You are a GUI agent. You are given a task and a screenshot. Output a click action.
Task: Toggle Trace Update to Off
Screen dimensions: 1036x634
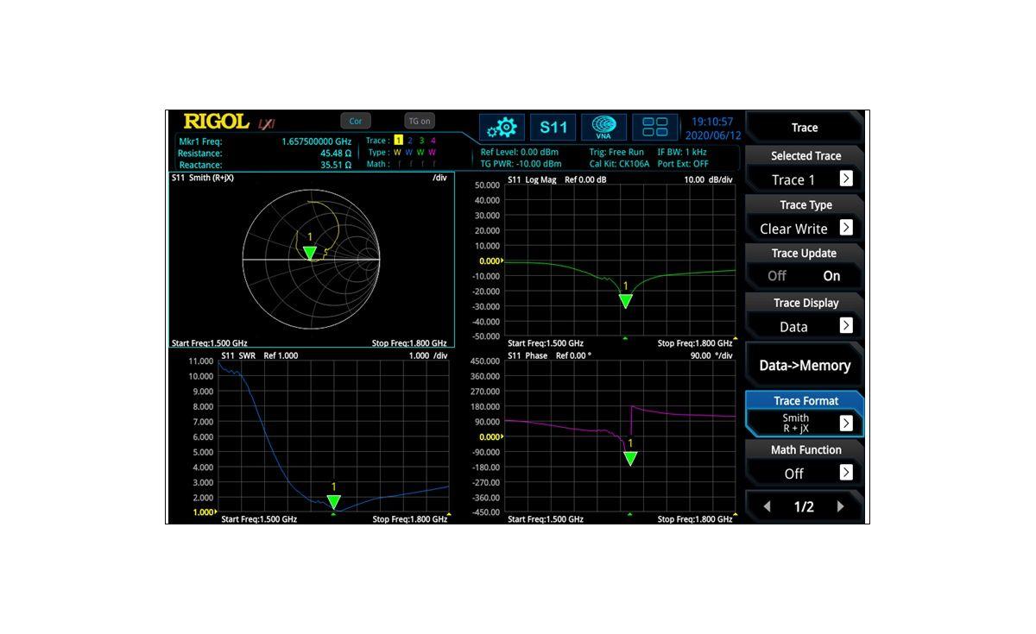pos(776,275)
